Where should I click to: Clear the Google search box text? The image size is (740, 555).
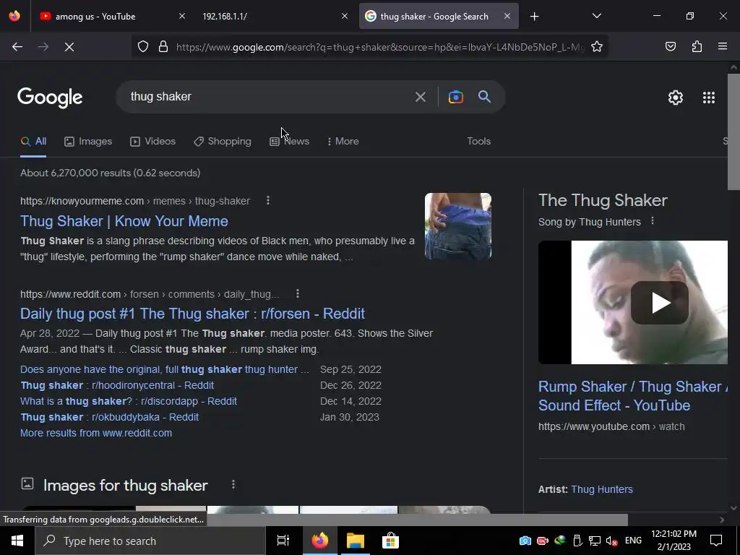[x=420, y=97]
